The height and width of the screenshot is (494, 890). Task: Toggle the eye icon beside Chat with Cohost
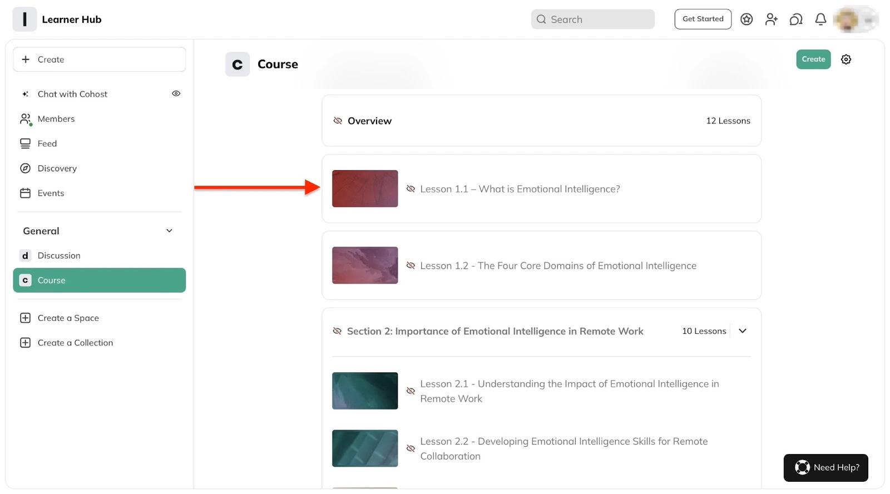[x=176, y=93]
